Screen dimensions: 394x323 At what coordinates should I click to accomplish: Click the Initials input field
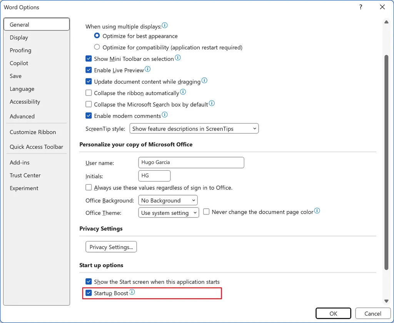154,176
